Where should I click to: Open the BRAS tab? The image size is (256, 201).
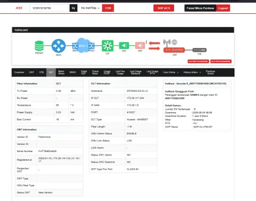point(73,72)
